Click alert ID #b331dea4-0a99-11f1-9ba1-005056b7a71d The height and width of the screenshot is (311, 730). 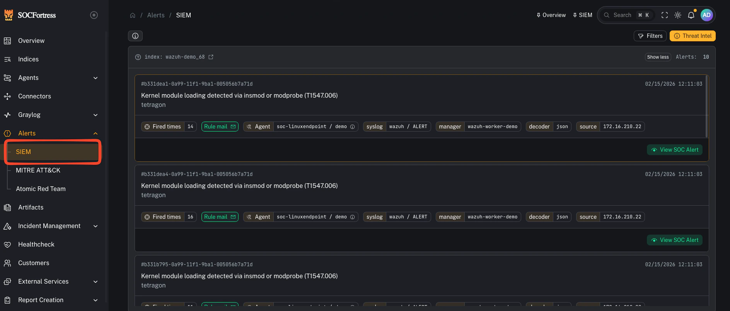(197, 174)
